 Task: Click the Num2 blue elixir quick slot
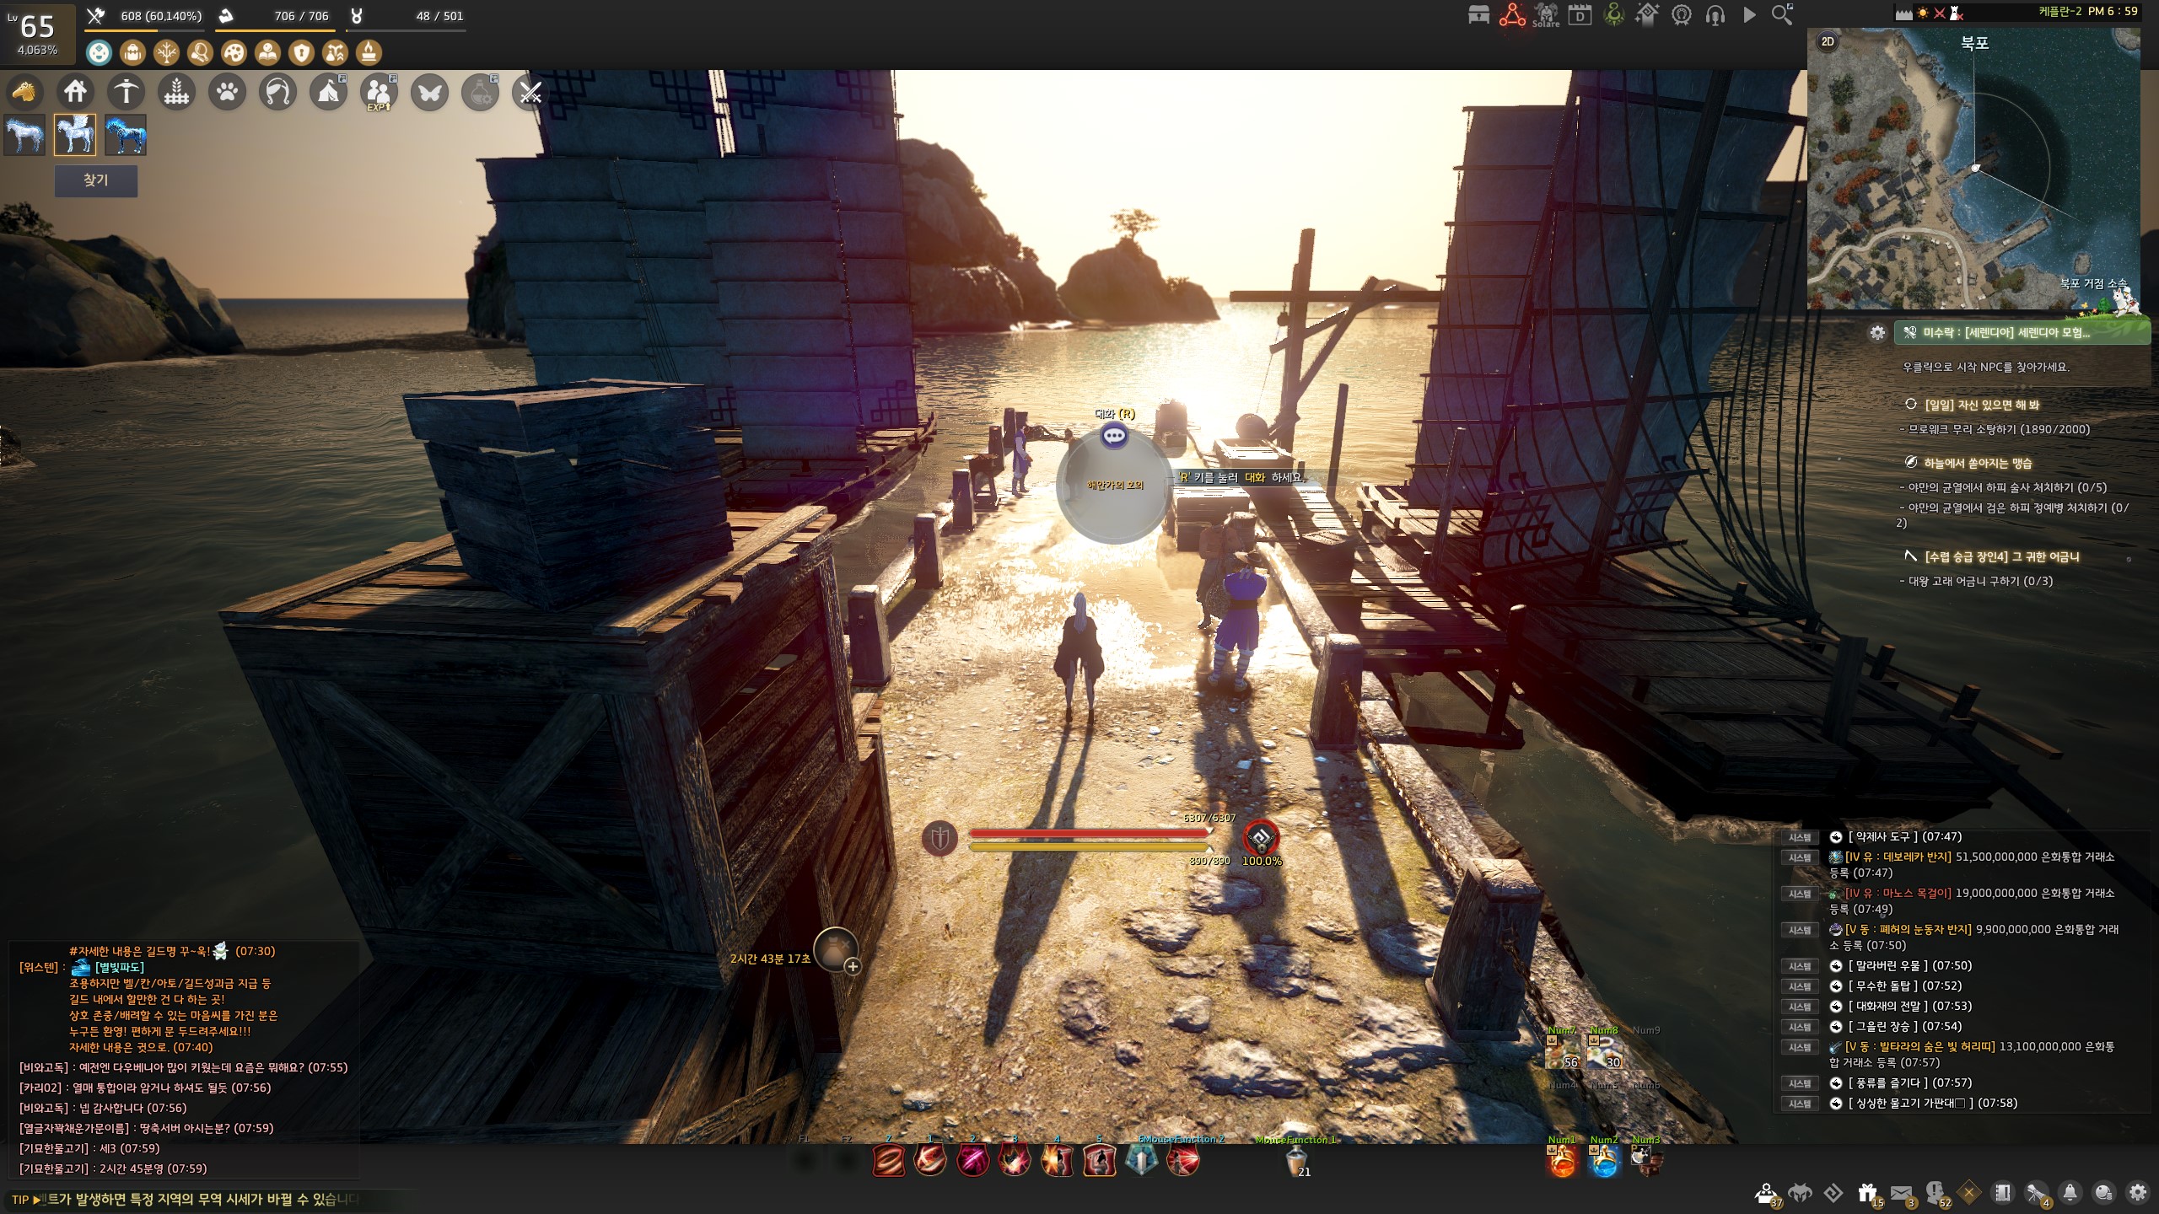[x=1604, y=1161]
